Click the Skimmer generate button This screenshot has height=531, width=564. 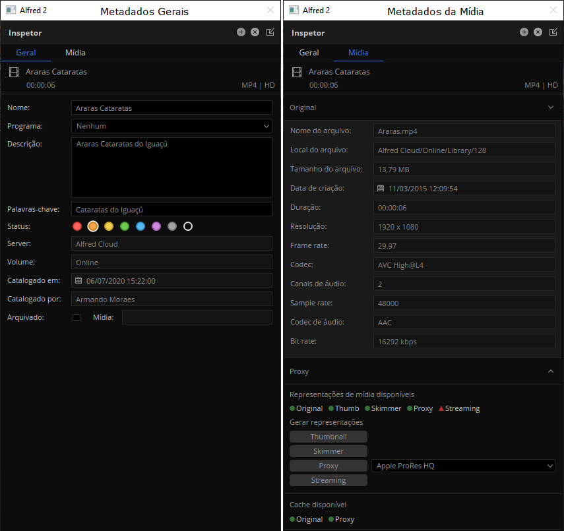[x=329, y=451]
